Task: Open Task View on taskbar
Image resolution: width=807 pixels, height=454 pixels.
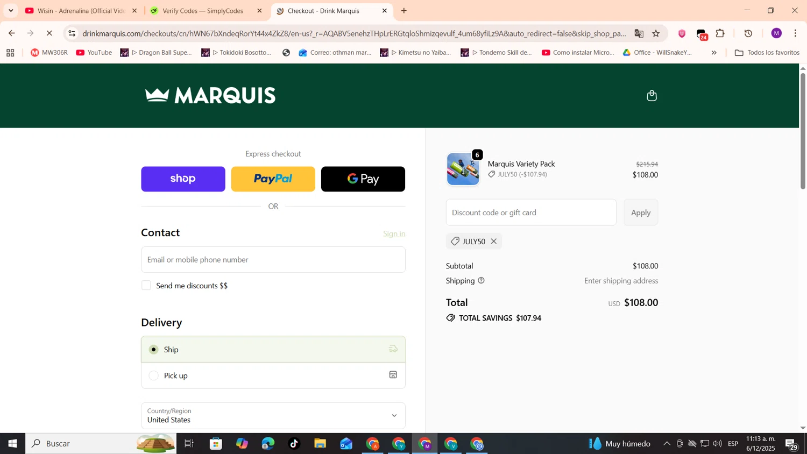Action: [189, 444]
